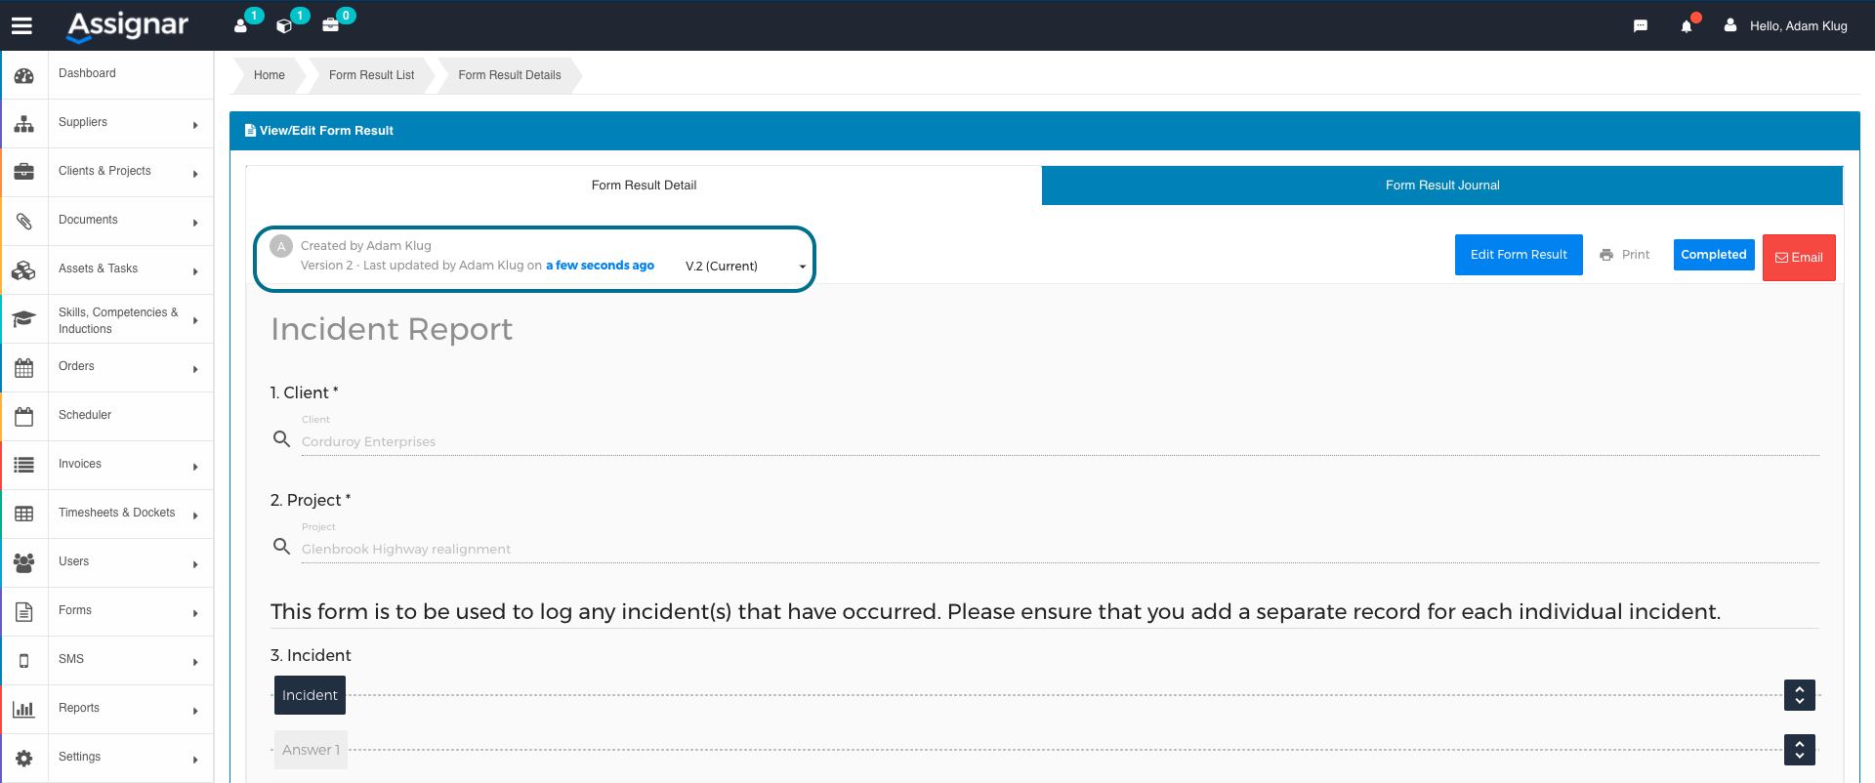Click the Skills graduation cap icon

[x=24, y=319]
